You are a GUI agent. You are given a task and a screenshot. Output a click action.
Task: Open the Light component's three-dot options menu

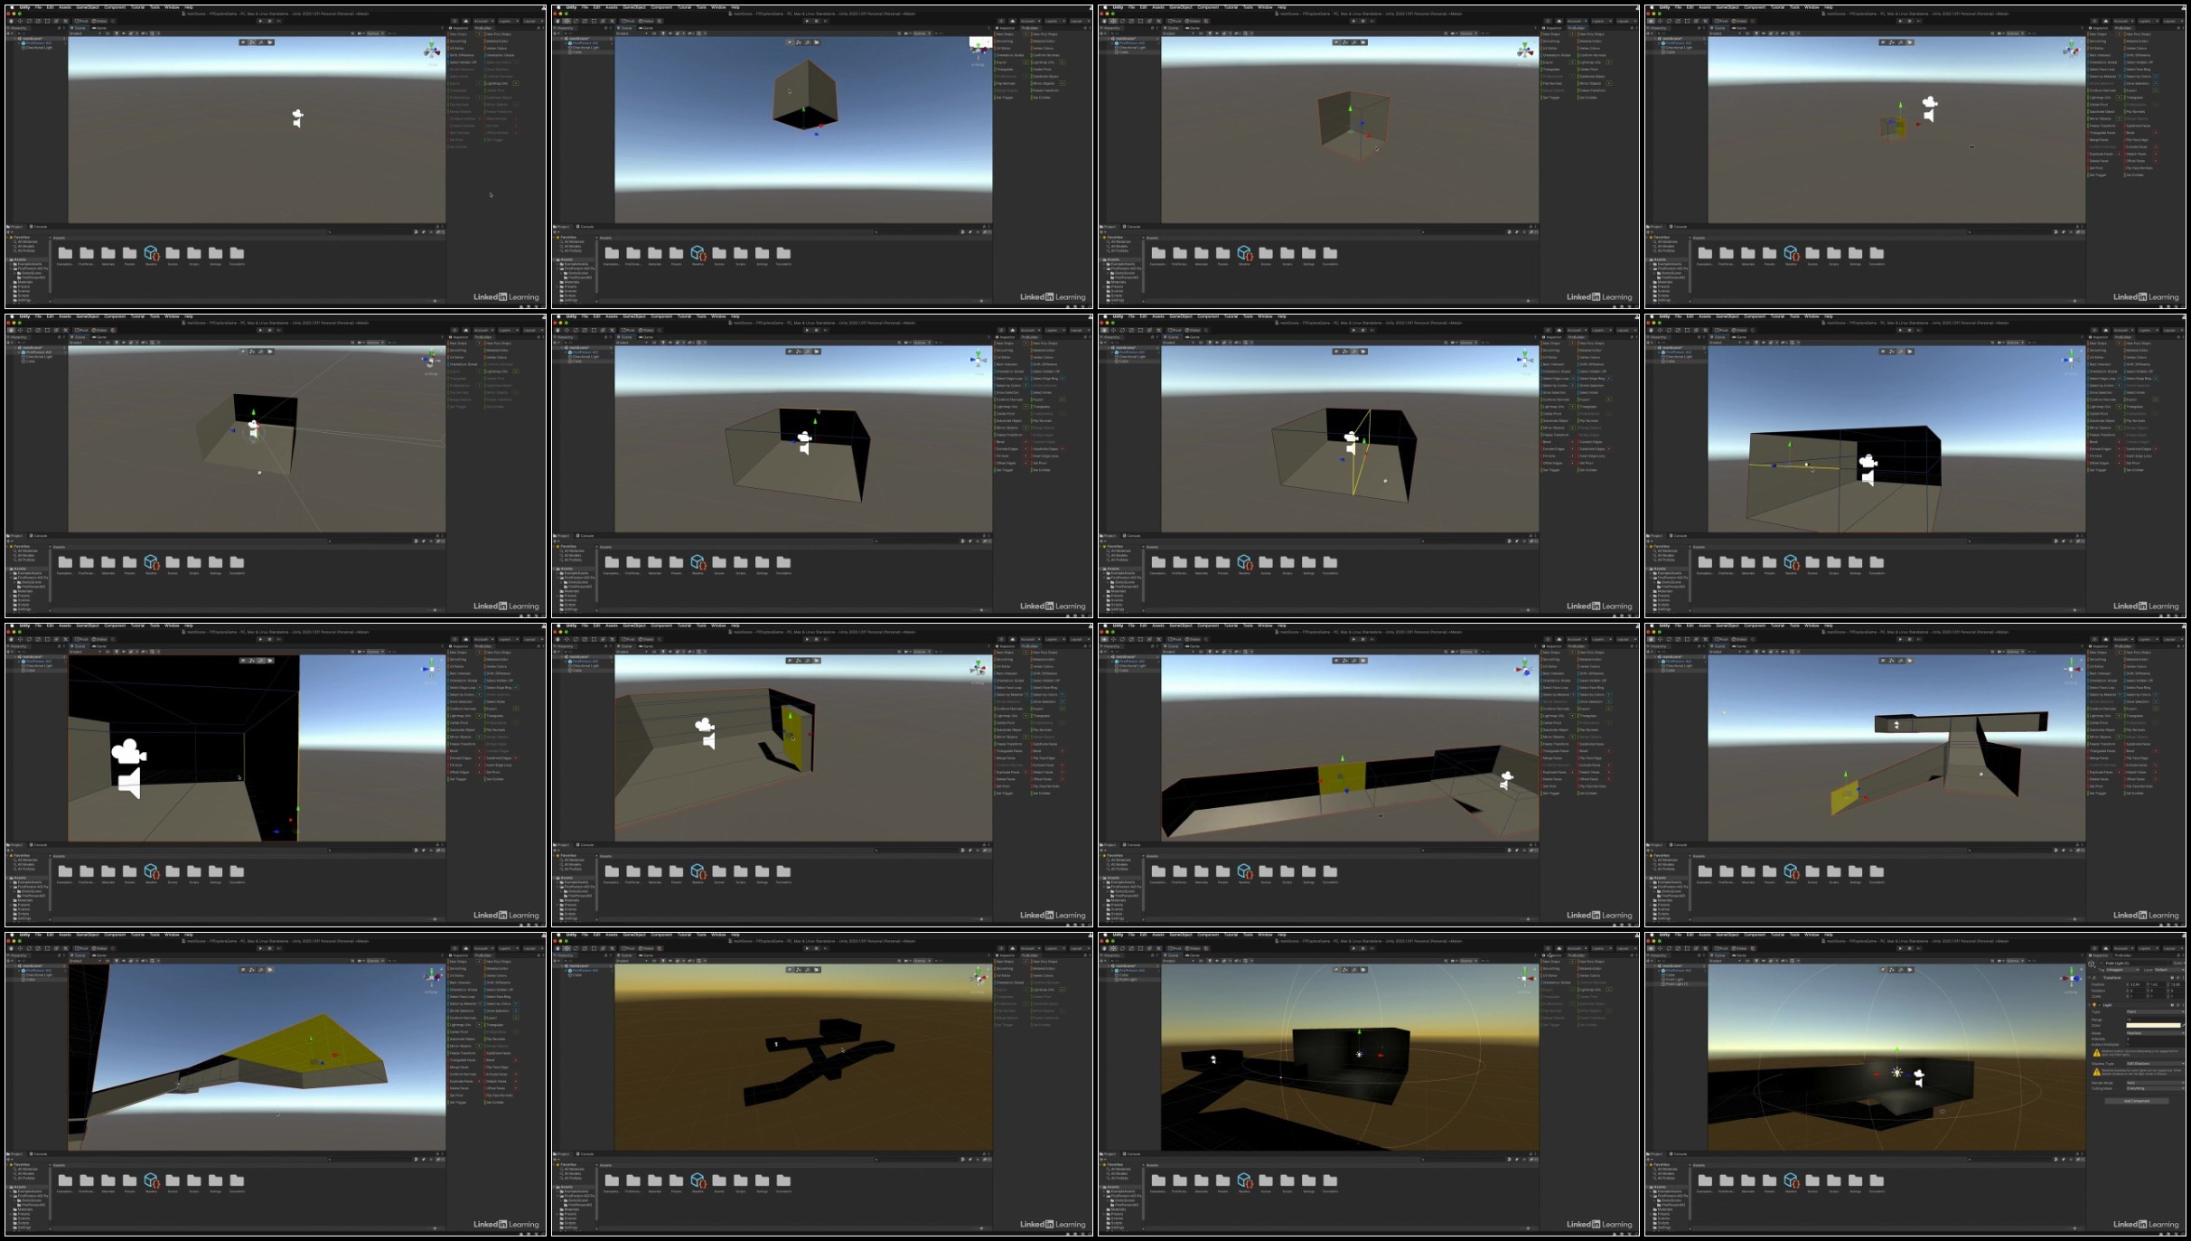tap(2183, 1005)
